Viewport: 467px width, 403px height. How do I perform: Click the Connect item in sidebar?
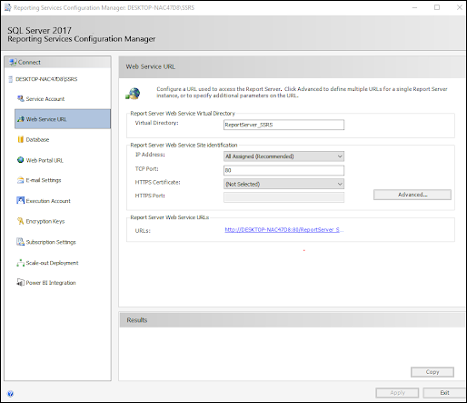pos(57,62)
